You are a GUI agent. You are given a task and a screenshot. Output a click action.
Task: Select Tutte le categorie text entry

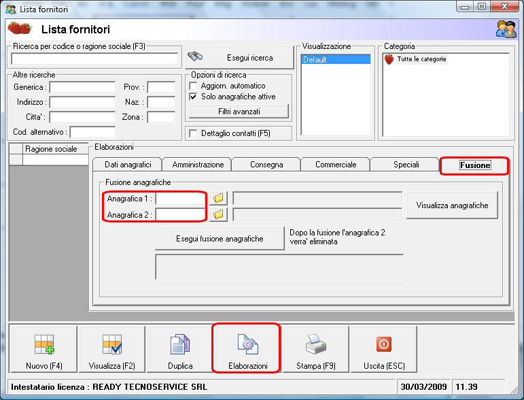click(x=421, y=59)
